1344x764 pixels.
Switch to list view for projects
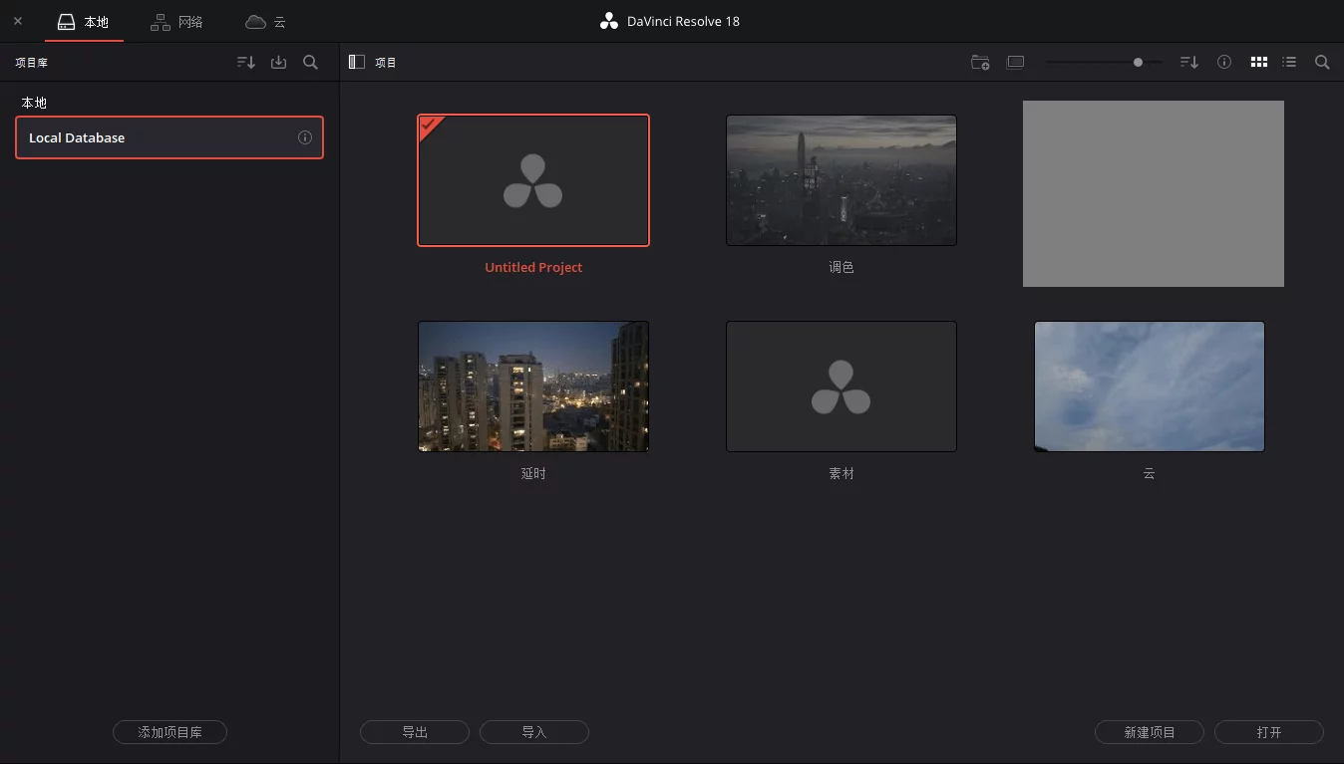(x=1289, y=62)
